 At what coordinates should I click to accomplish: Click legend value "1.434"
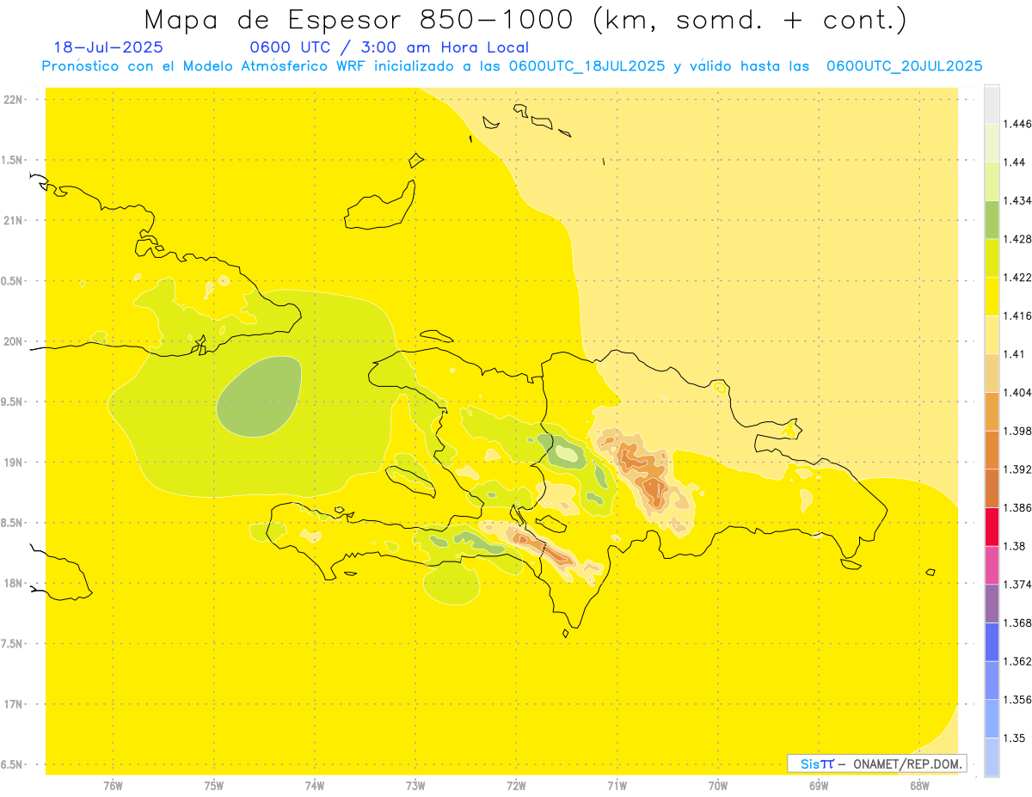[1019, 201]
